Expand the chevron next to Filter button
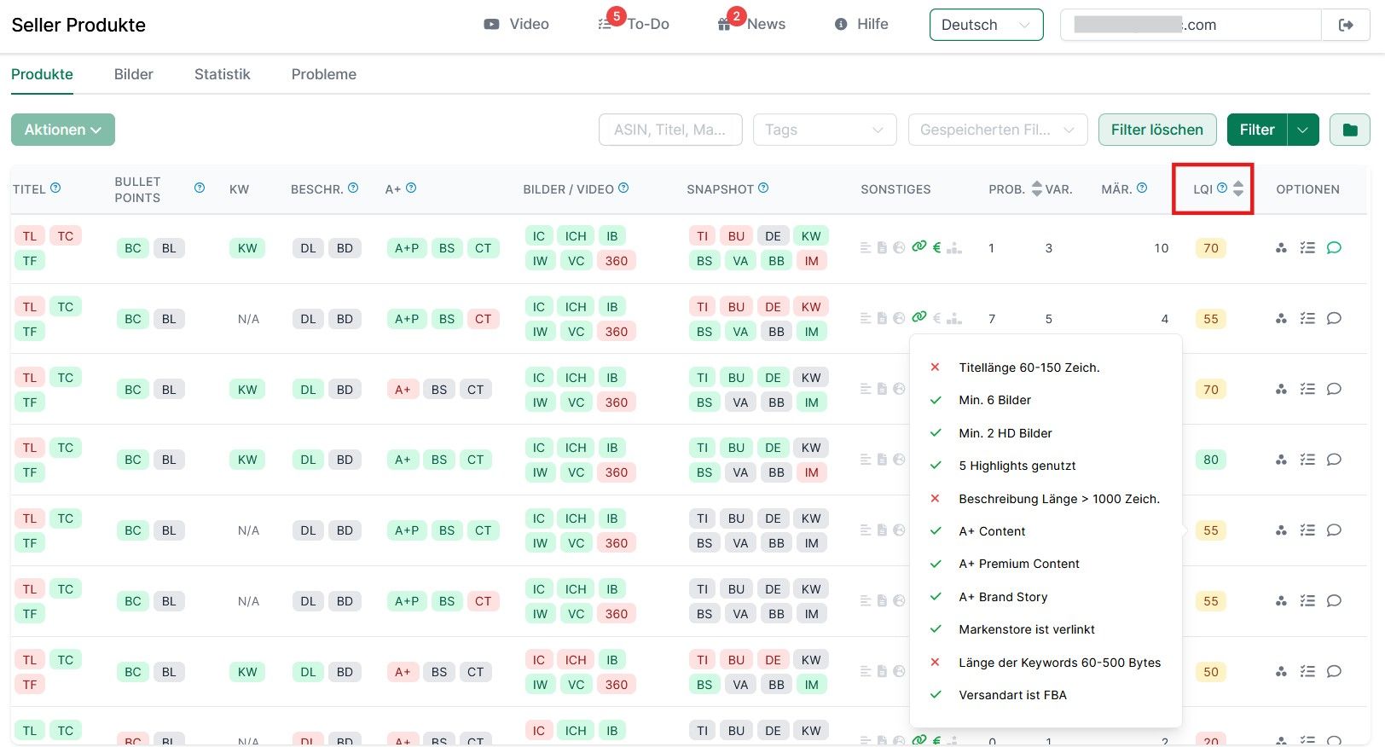This screenshot has height=747, width=1385. click(x=1302, y=130)
